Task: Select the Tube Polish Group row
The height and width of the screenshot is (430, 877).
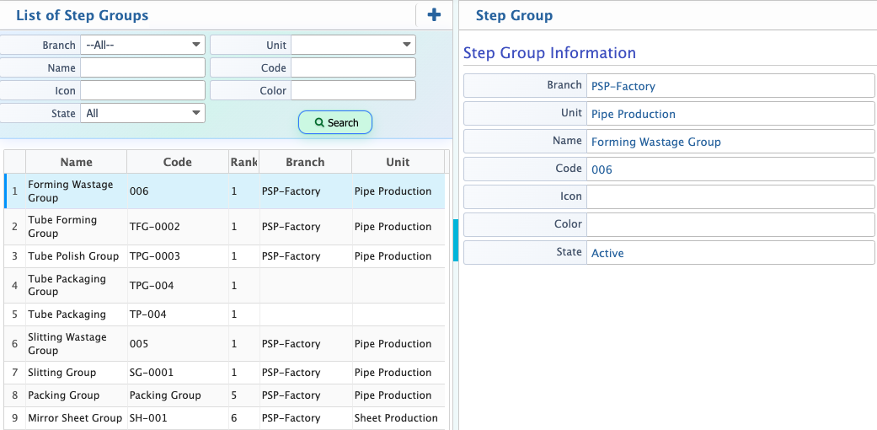Action: pos(225,255)
